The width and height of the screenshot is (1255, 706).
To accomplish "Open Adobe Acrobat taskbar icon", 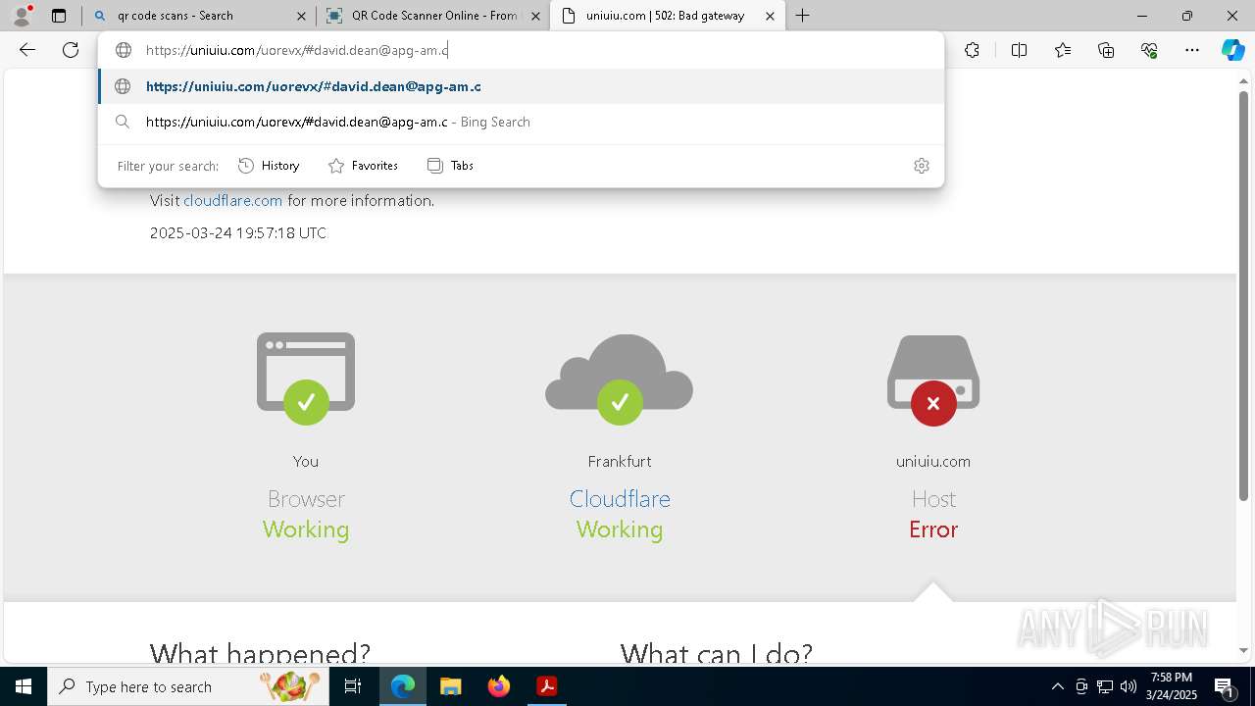I will (x=547, y=686).
